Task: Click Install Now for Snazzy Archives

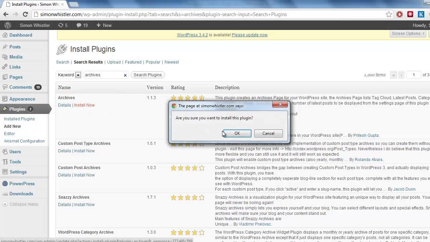Action: coord(84,205)
